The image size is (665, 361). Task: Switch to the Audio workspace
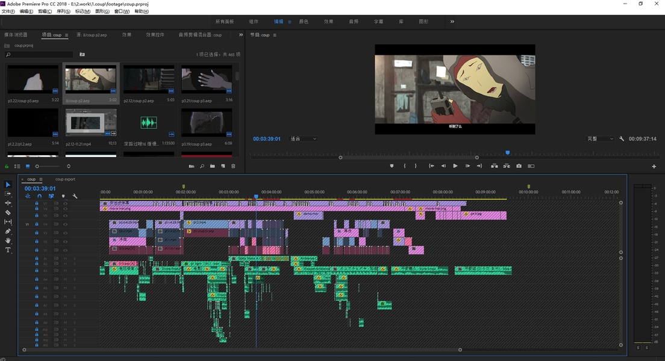pyautogui.click(x=354, y=21)
